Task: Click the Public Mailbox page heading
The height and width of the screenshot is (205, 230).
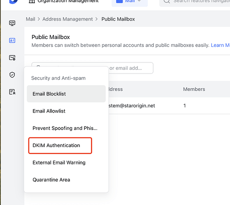Action: 51,37
